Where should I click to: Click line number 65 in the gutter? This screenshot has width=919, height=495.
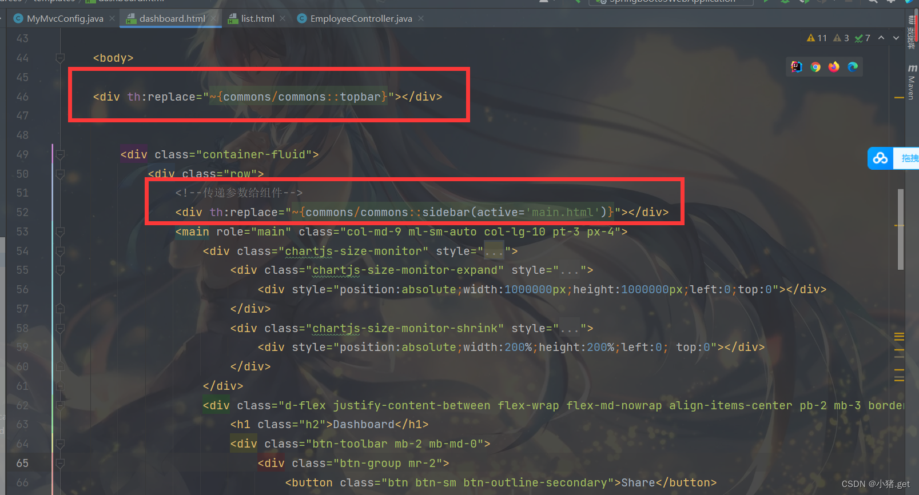pos(22,463)
